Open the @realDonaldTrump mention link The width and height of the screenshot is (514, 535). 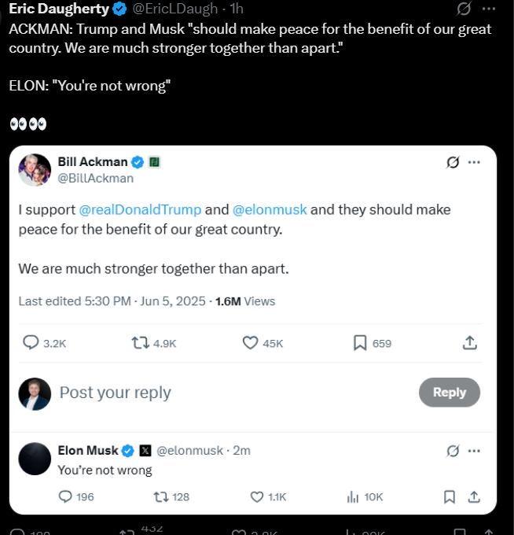pos(140,210)
